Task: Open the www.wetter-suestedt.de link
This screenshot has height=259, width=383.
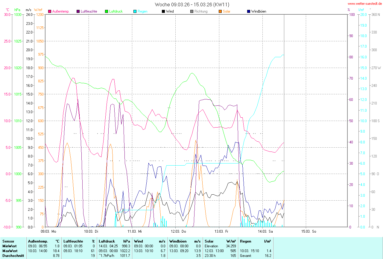Action: [364, 4]
